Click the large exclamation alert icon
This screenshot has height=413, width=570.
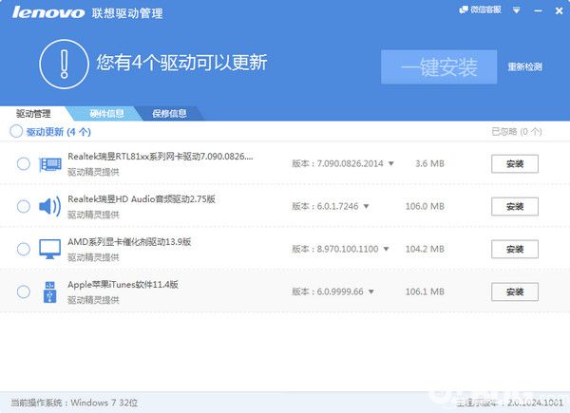(x=64, y=65)
